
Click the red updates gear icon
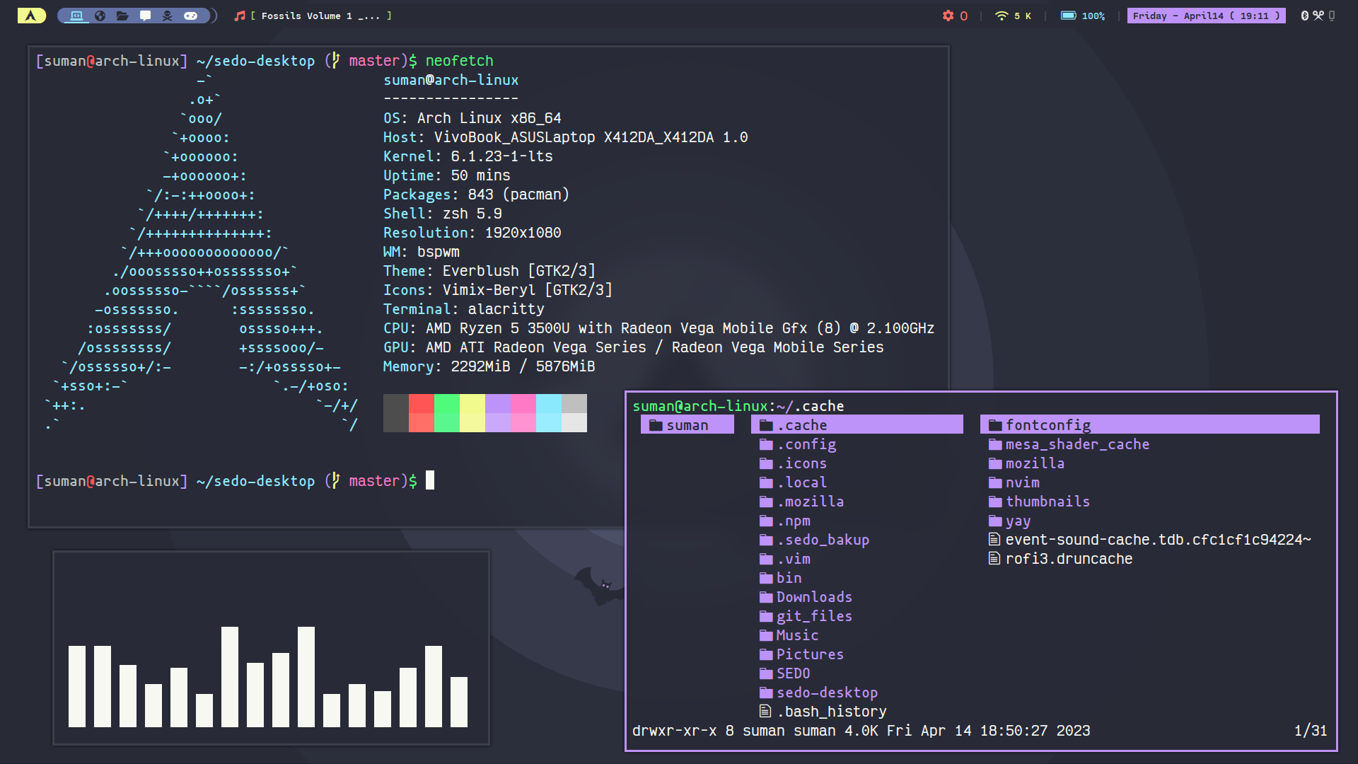tap(948, 16)
